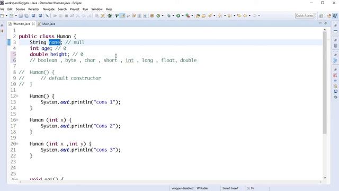Click the New Java Class green icon

click(158, 15)
